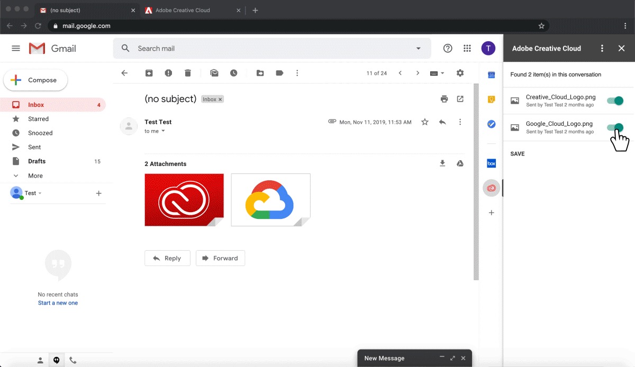Click the Report spam icon

point(168,73)
